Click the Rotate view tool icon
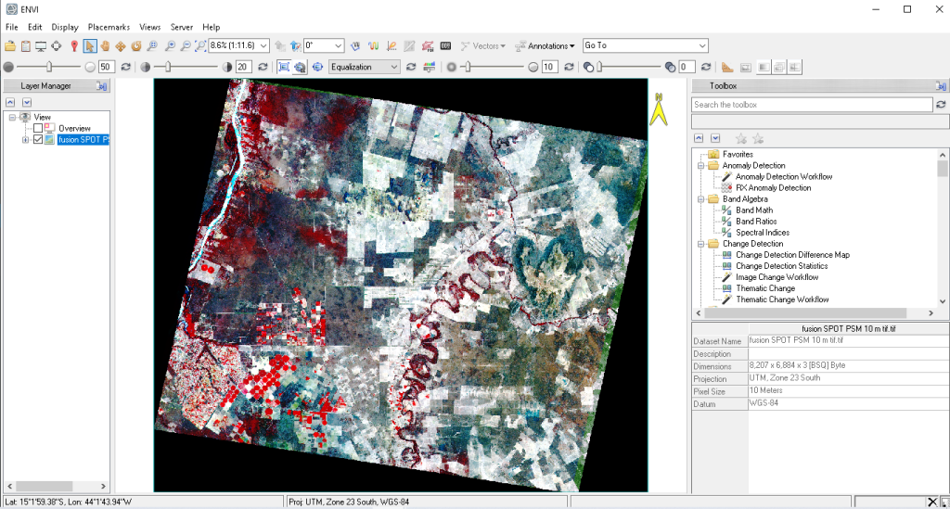This screenshot has height=509, width=950. tap(136, 45)
